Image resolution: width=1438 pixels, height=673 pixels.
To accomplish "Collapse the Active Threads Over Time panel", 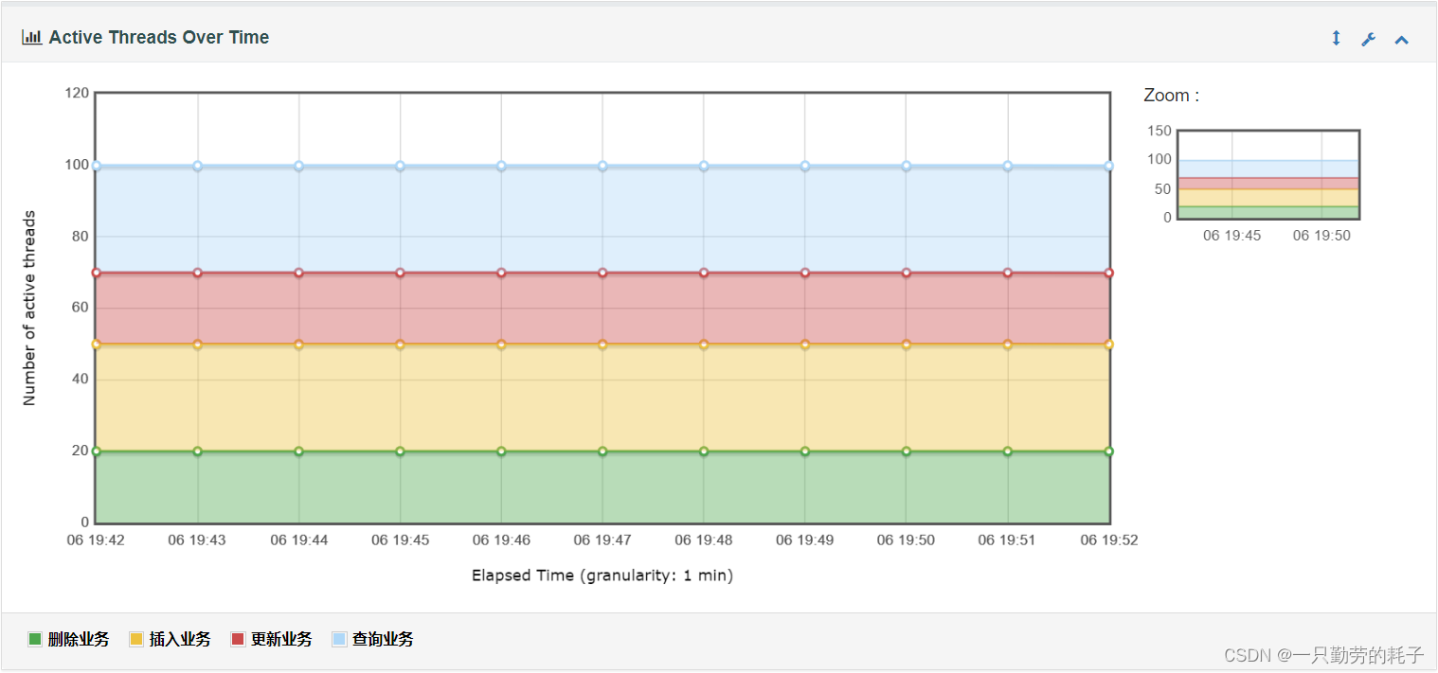I will (x=1402, y=40).
